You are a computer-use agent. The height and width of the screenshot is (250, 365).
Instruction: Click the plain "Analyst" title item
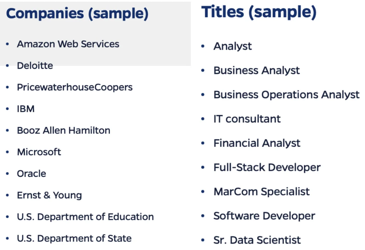point(232,46)
